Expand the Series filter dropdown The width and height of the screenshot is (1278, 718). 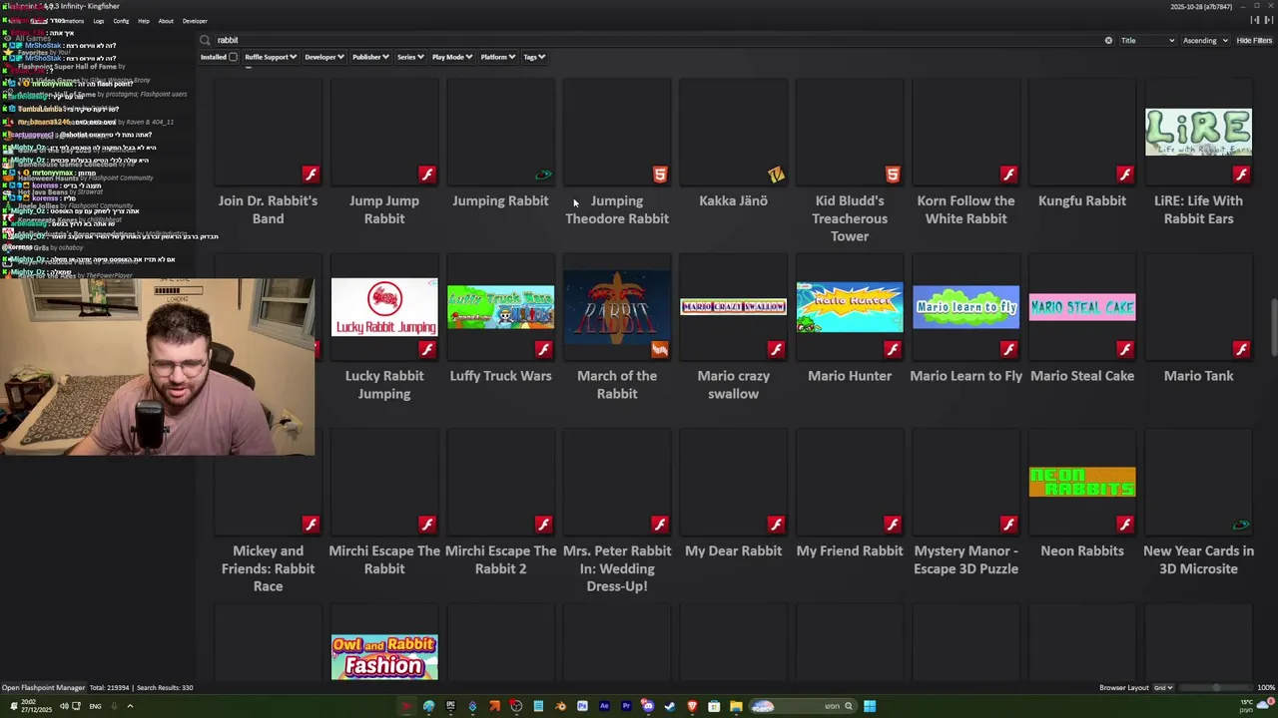point(410,57)
